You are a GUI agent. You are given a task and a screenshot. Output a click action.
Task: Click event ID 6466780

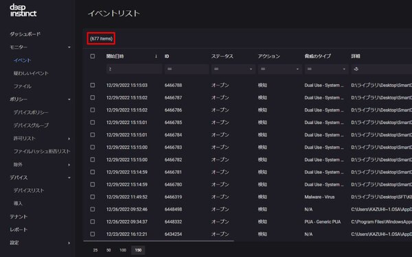[173, 184]
